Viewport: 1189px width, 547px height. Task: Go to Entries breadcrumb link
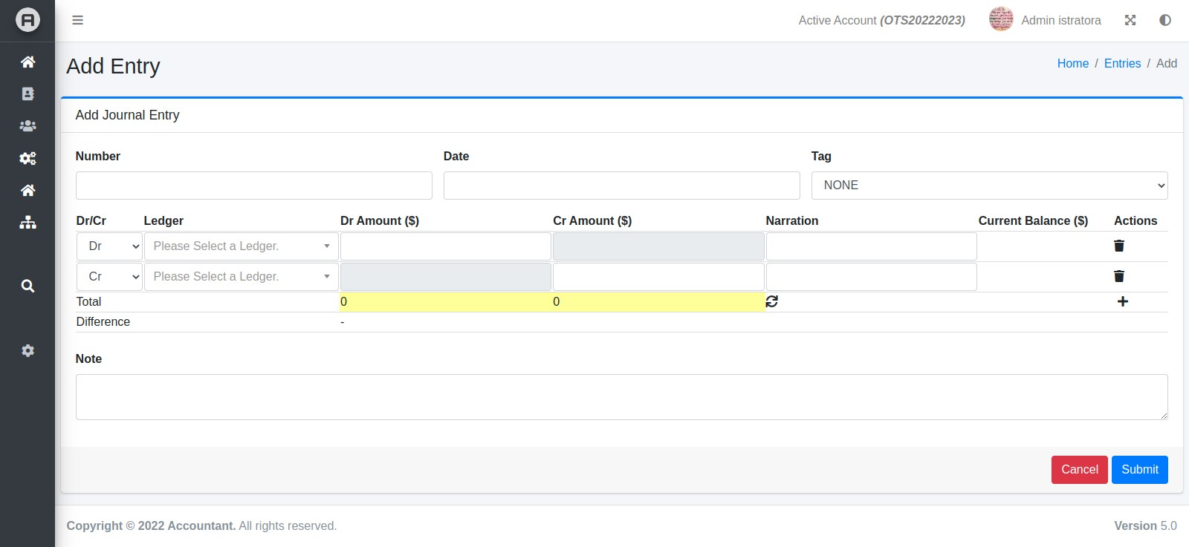click(x=1122, y=64)
